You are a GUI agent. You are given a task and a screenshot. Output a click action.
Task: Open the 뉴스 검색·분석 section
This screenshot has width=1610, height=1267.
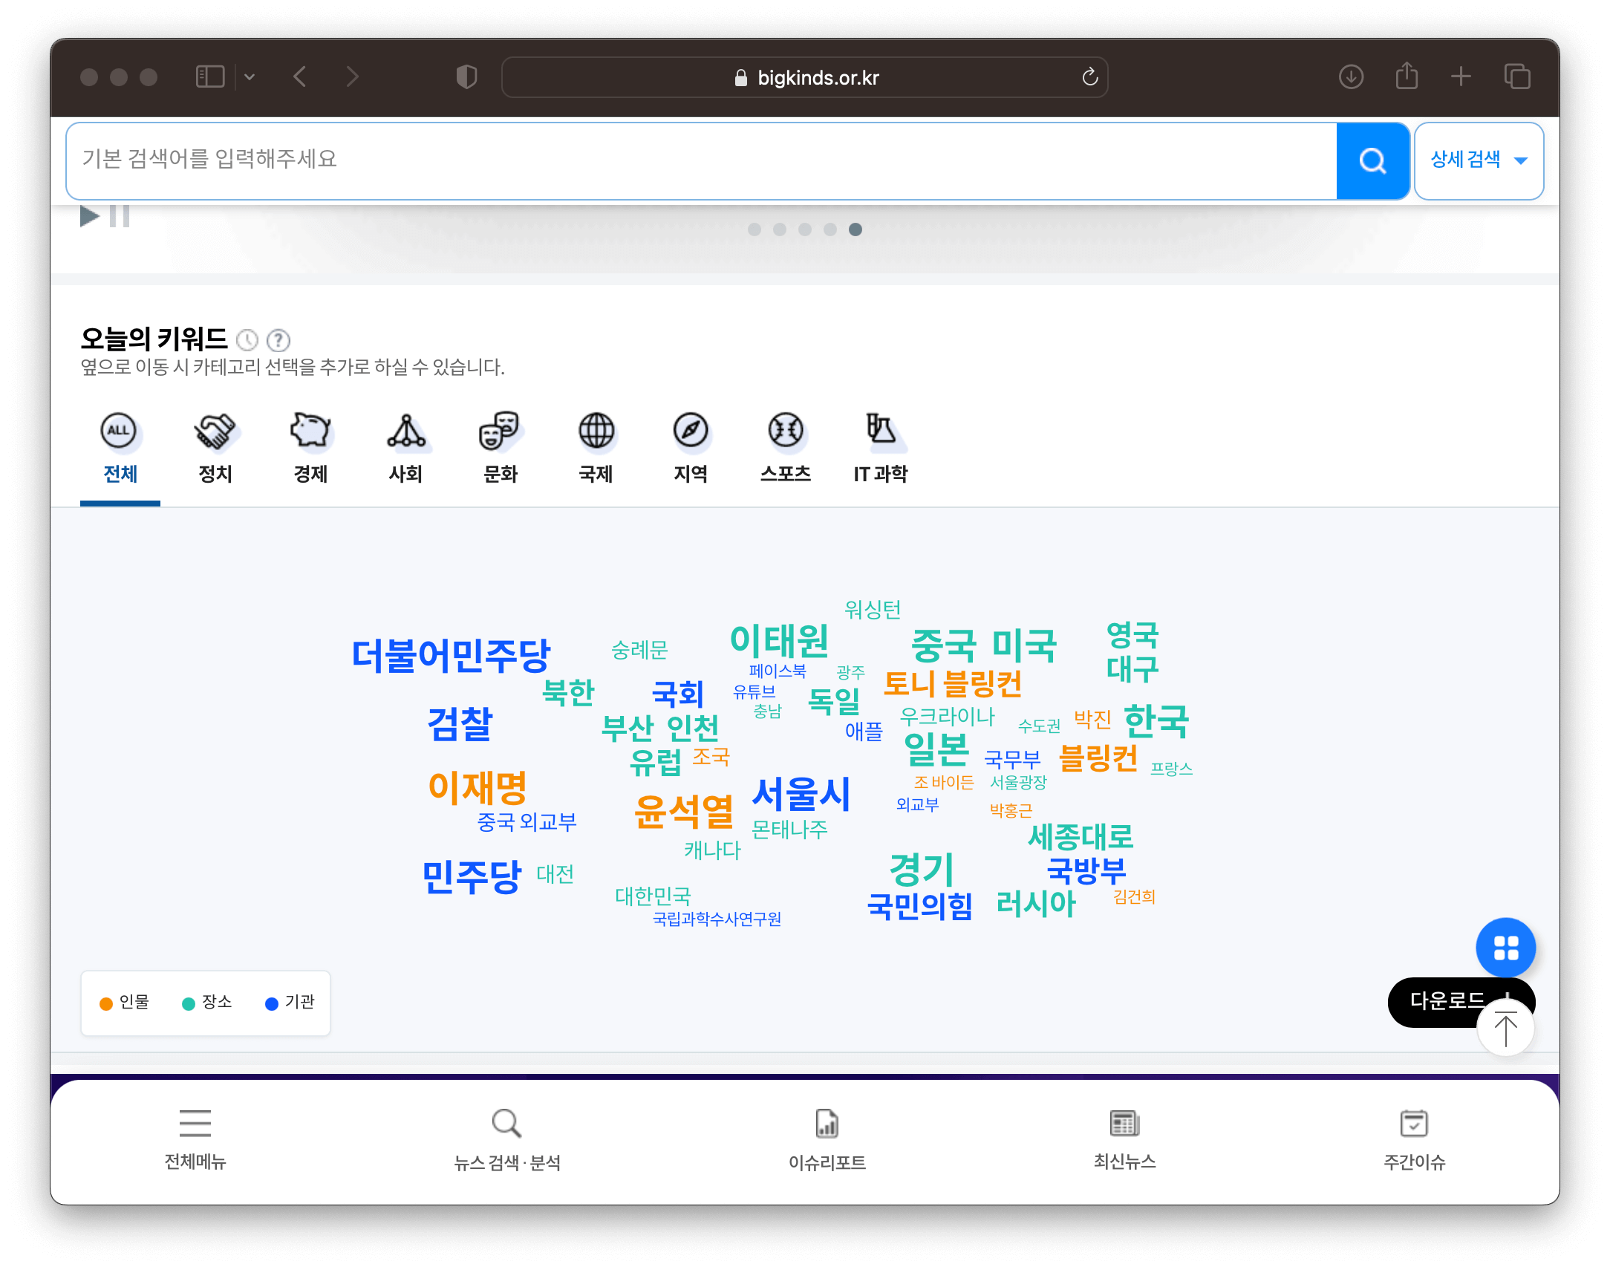[x=507, y=1141]
